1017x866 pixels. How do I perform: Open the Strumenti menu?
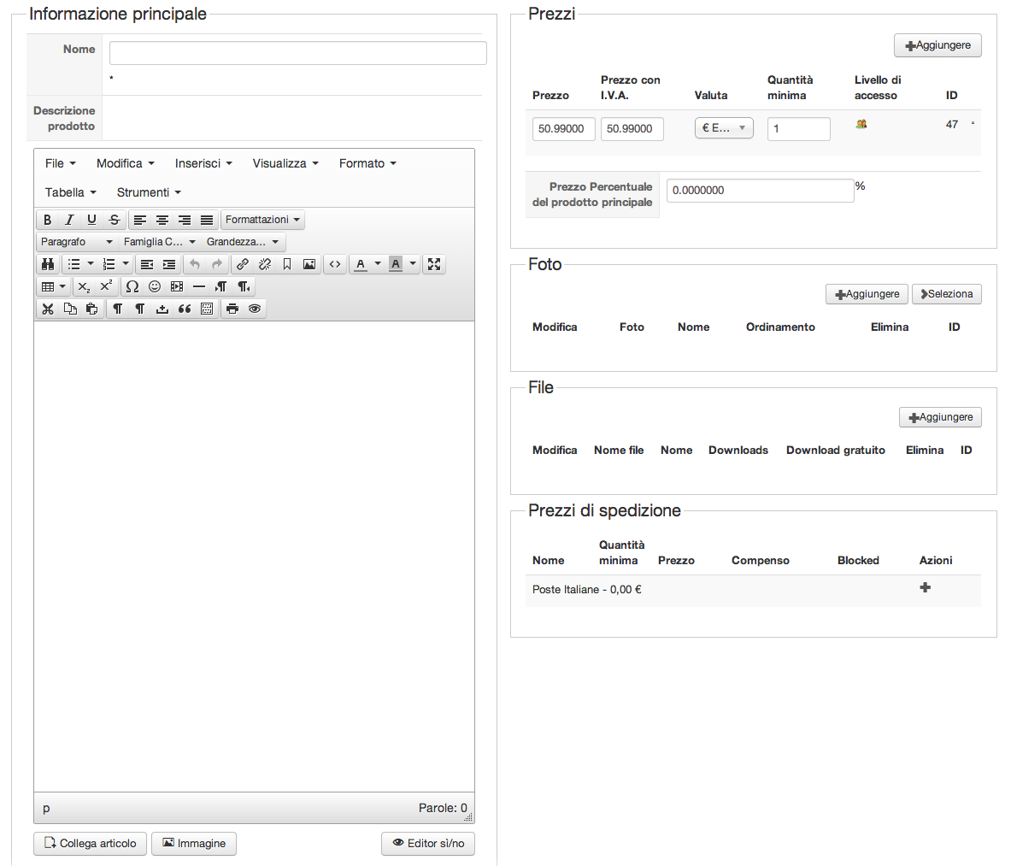point(149,192)
